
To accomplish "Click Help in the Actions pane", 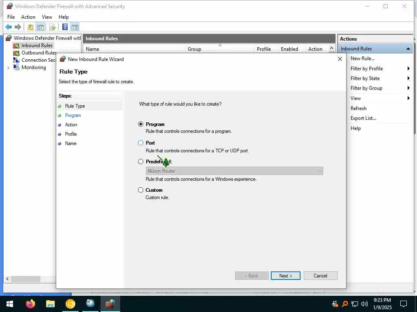I will 356,128.
